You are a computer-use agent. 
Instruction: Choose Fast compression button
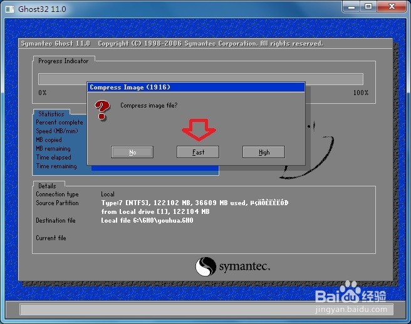point(198,152)
